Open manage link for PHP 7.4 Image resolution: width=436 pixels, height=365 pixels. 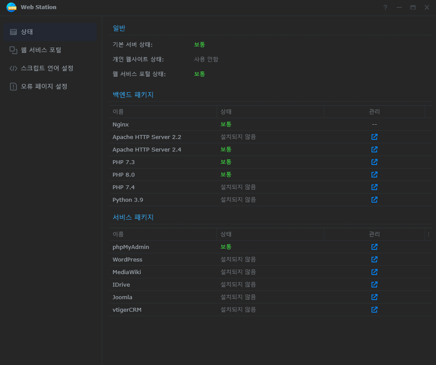click(374, 187)
